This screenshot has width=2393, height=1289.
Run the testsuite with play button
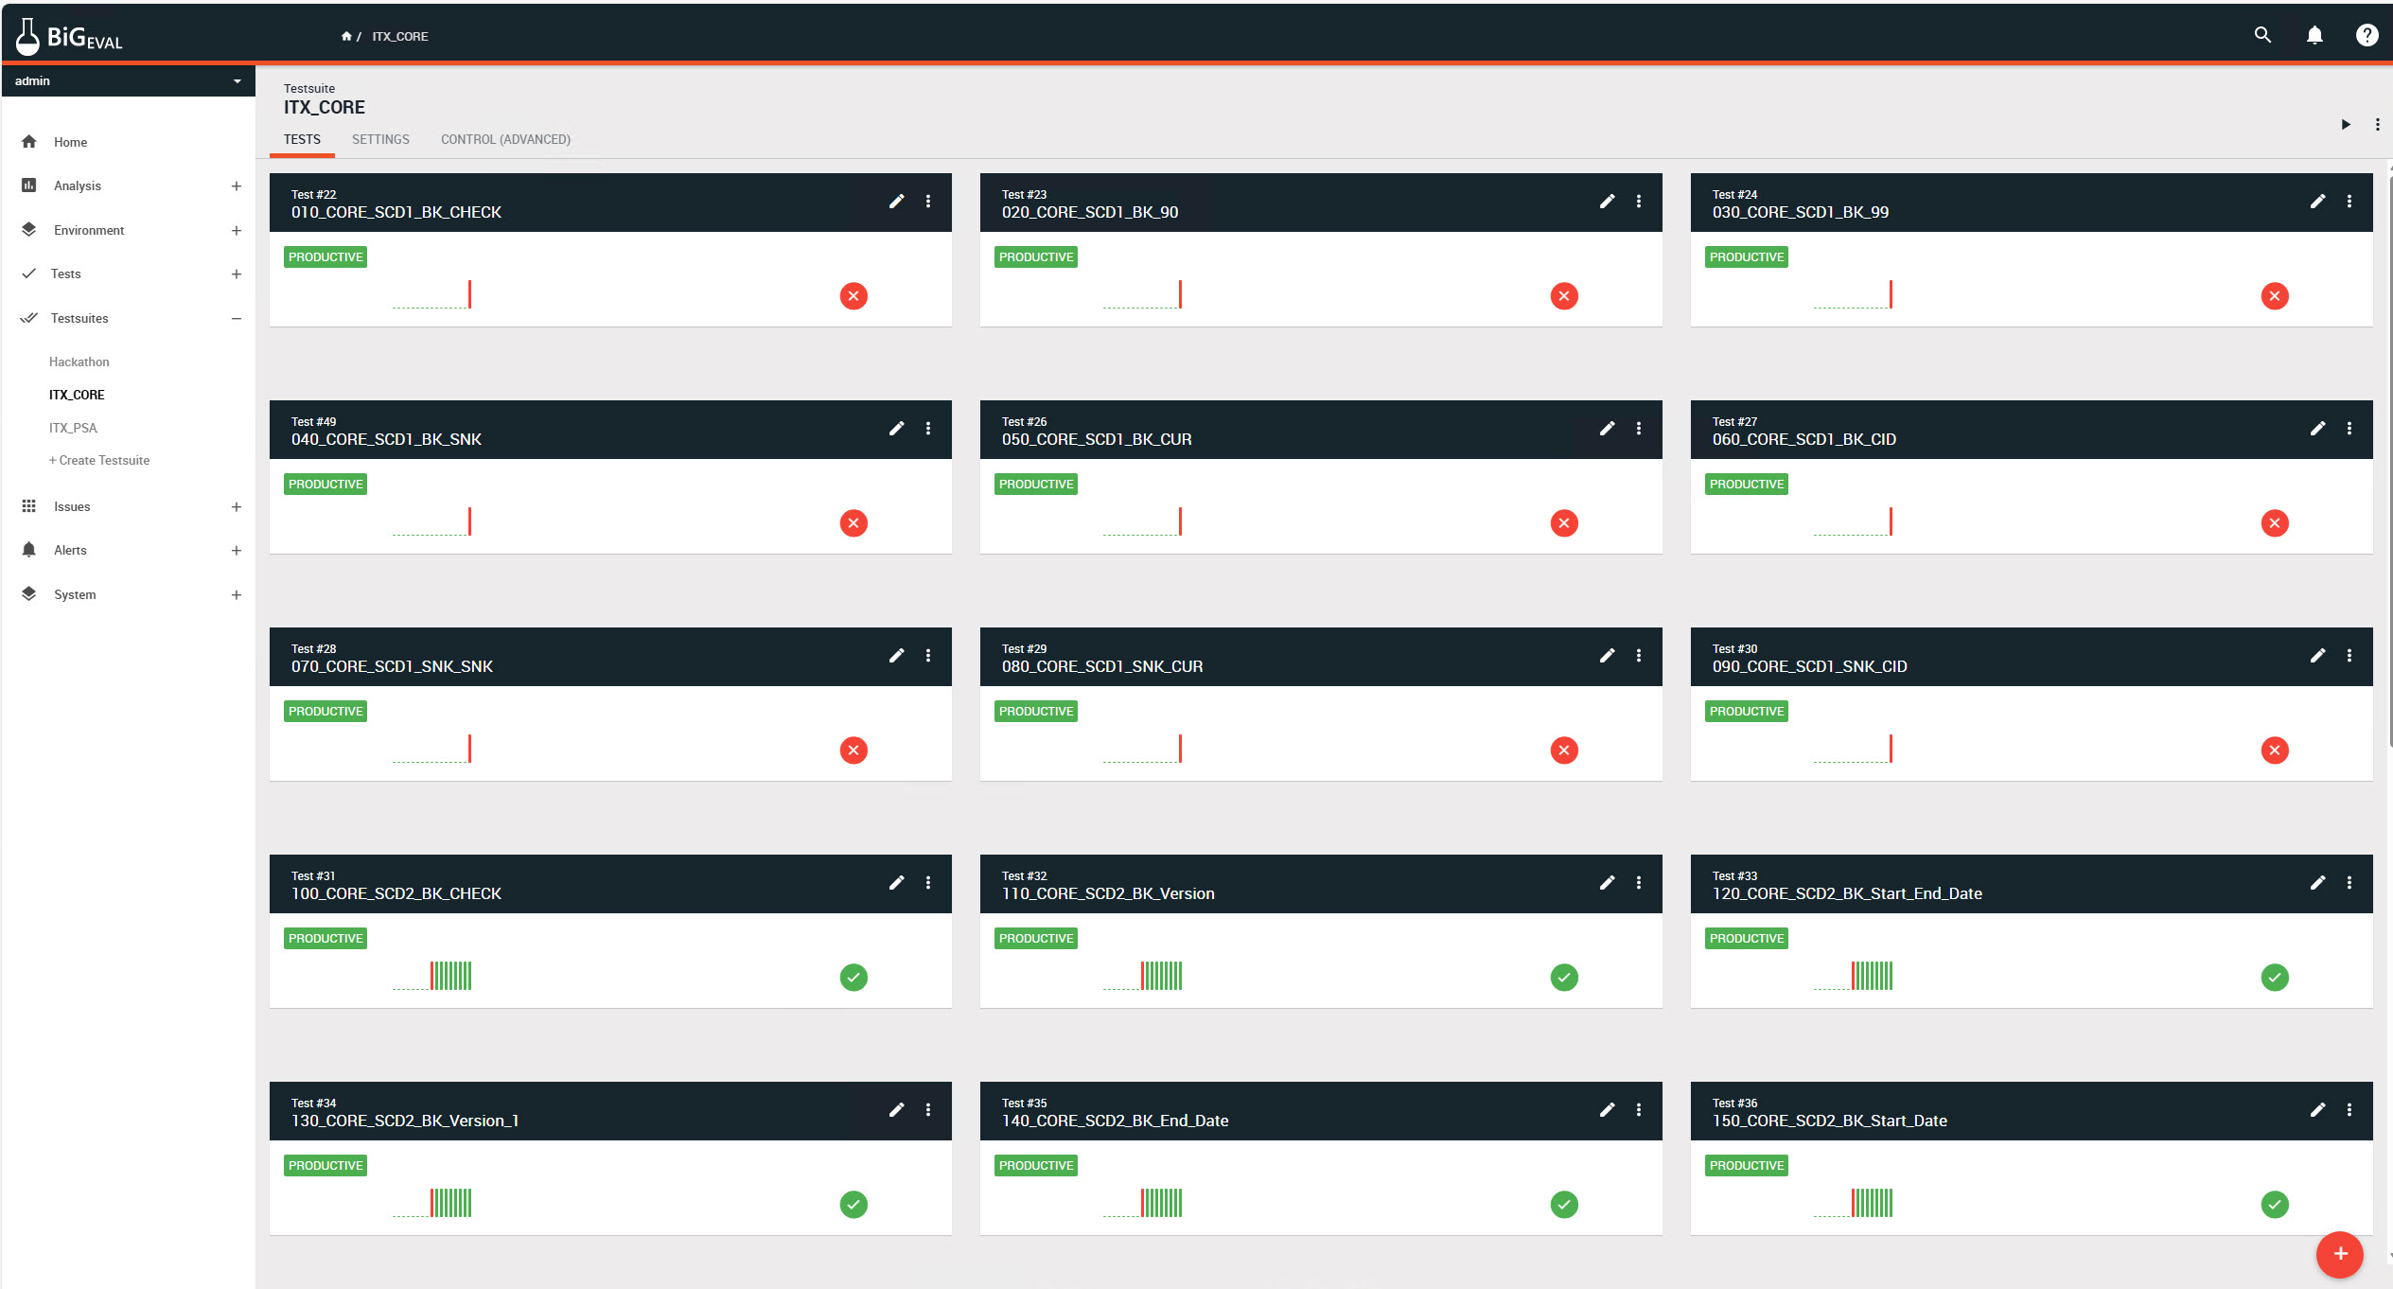[x=2346, y=124]
